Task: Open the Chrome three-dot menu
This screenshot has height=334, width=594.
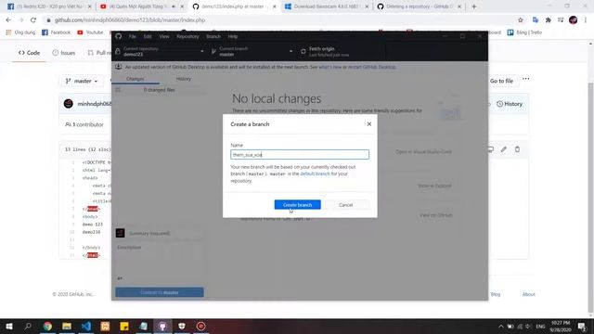Action: pos(586,19)
